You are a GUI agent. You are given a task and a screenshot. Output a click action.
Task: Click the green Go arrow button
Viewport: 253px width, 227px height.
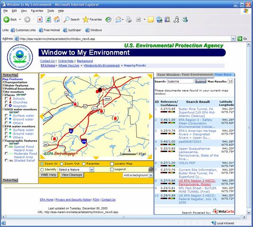pyautogui.click(x=240, y=38)
